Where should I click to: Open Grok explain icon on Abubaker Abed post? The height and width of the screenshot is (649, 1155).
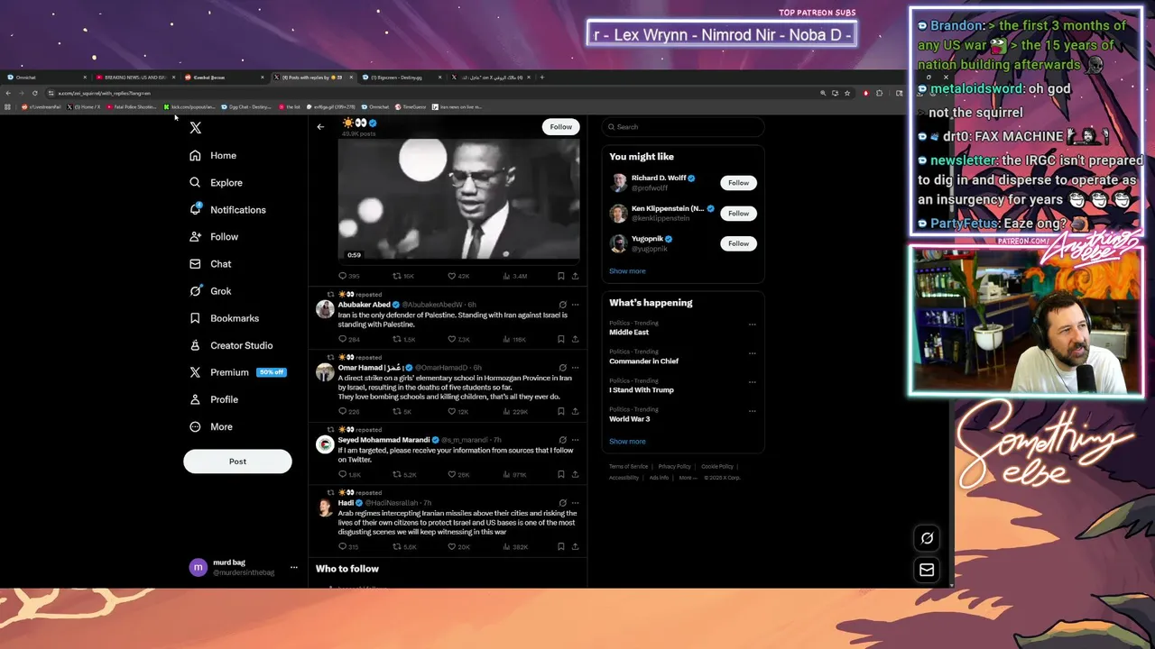point(562,305)
